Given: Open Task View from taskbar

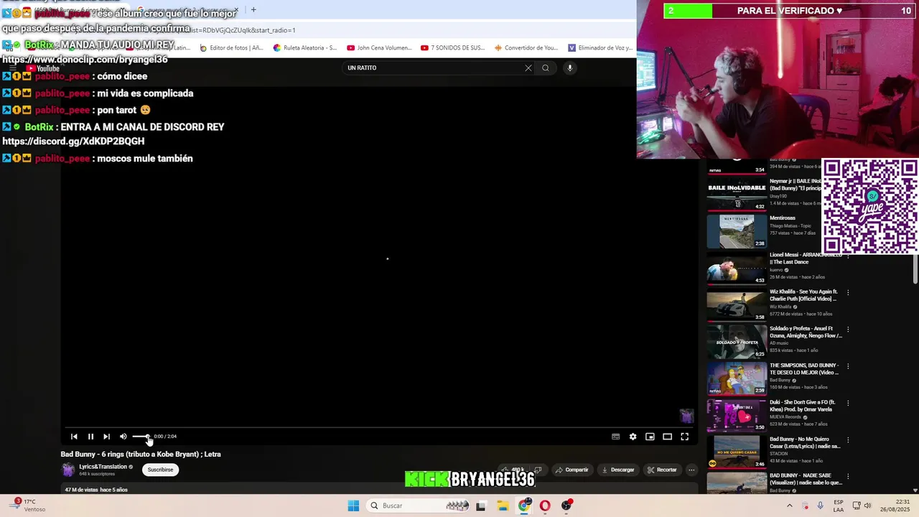Looking at the screenshot, I should pyautogui.click(x=481, y=506).
